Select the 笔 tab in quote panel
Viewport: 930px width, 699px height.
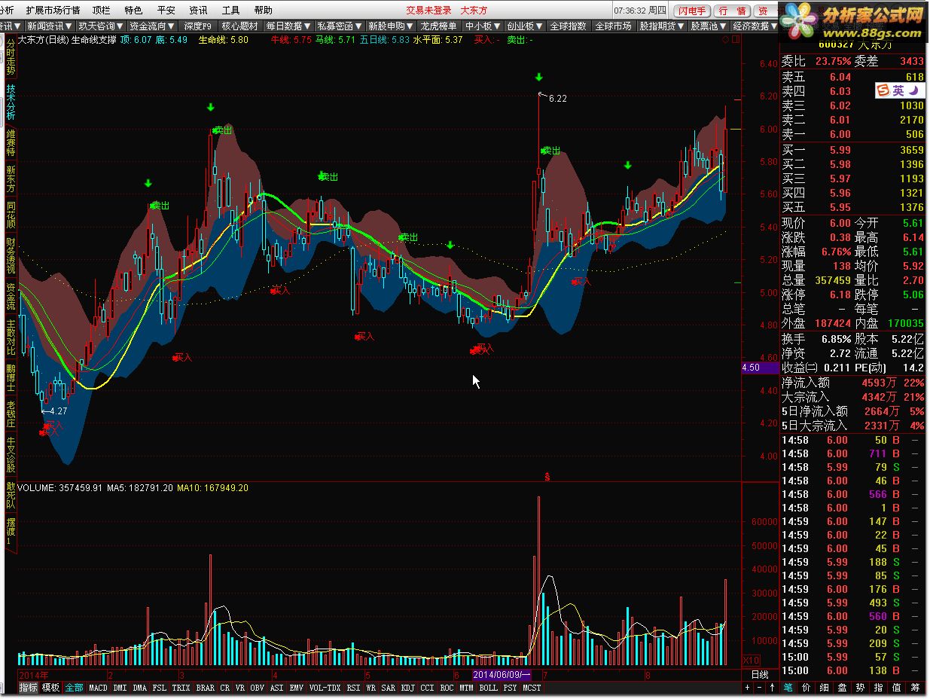[788, 688]
